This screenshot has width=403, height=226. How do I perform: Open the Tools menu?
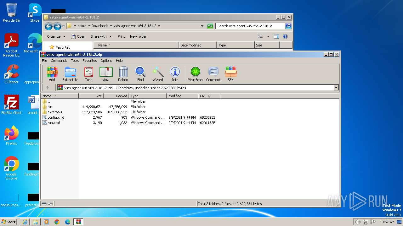[75, 61]
